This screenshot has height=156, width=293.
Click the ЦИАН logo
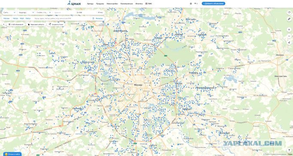coord(74,3)
